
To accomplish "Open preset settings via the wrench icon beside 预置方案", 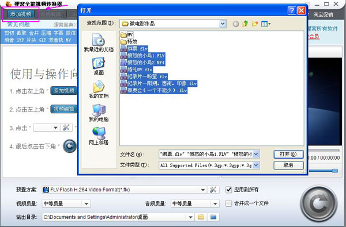I will 213,190.
